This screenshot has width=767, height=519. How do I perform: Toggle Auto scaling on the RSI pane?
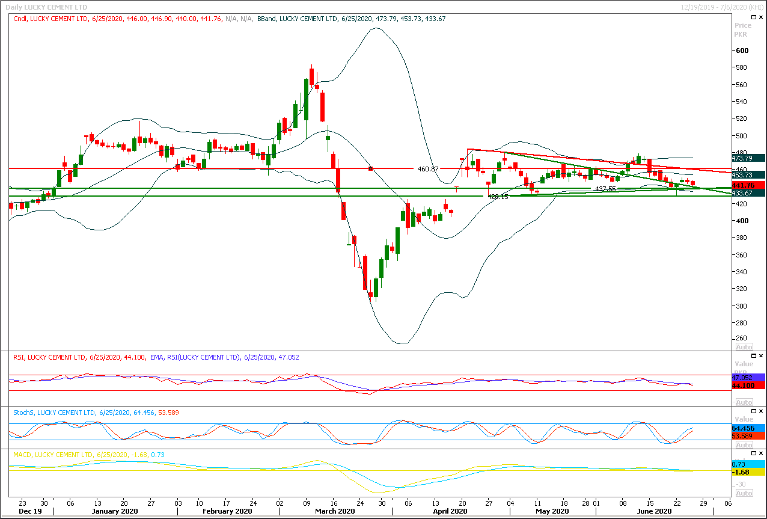(x=744, y=402)
